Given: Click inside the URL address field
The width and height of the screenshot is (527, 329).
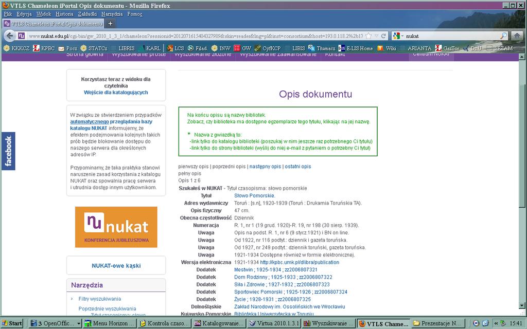Looking at the screenshot, I should tap(195, 36).
